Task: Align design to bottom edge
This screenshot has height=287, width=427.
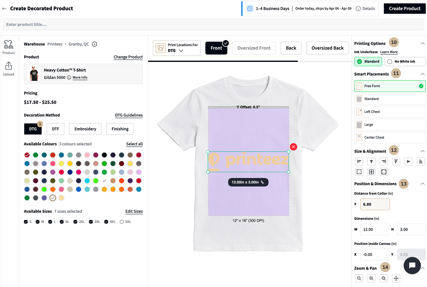Action: click(421, 161)
